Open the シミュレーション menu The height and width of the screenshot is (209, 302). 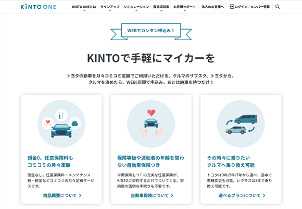pos(136,7)
